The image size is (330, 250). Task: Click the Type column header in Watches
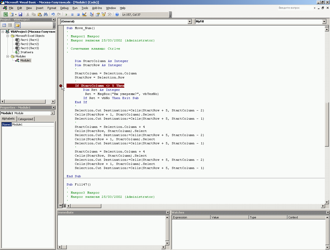click(268, 217)
